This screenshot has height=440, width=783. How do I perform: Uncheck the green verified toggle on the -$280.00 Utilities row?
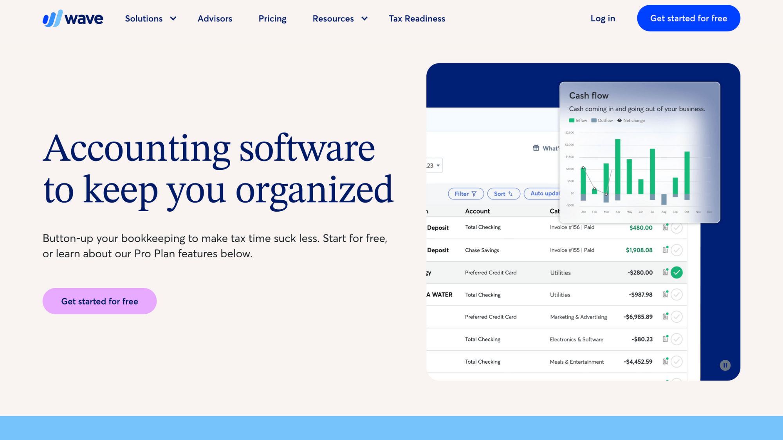coord(676,272)
